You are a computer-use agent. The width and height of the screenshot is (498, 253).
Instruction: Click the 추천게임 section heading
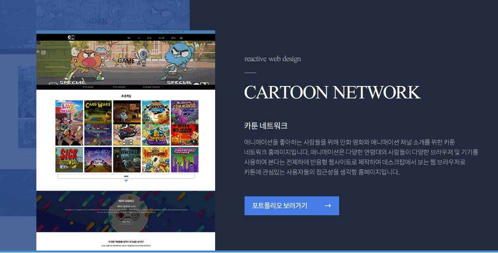point(126,96)
